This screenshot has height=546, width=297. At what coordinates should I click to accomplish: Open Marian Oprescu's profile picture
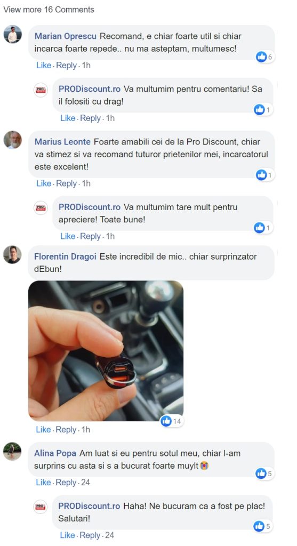13,35
